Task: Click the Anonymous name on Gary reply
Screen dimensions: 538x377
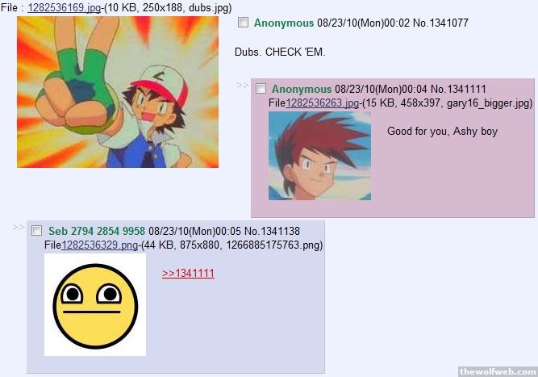Action: tap(302, 90)
